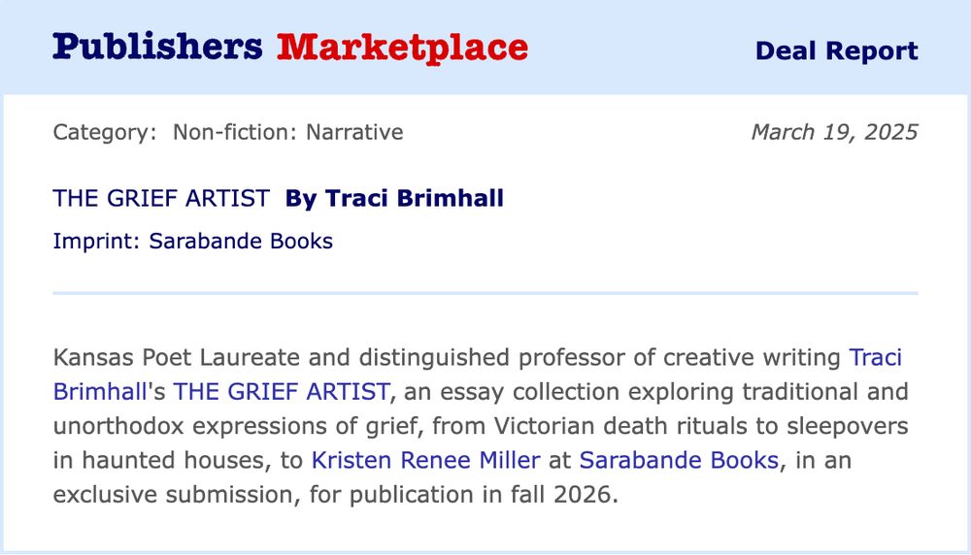Click By Traci Brimhall author heading

point(394,199)
